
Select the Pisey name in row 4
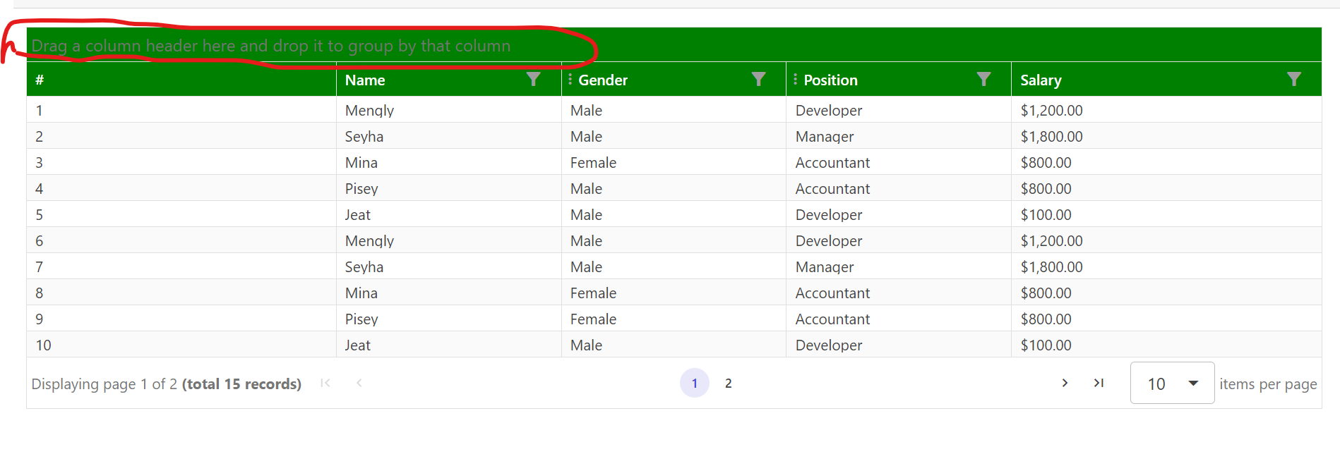coord(361,189)
